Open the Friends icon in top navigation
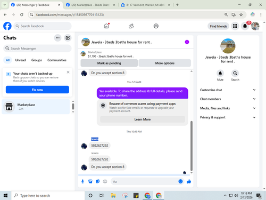 (131, 26)
